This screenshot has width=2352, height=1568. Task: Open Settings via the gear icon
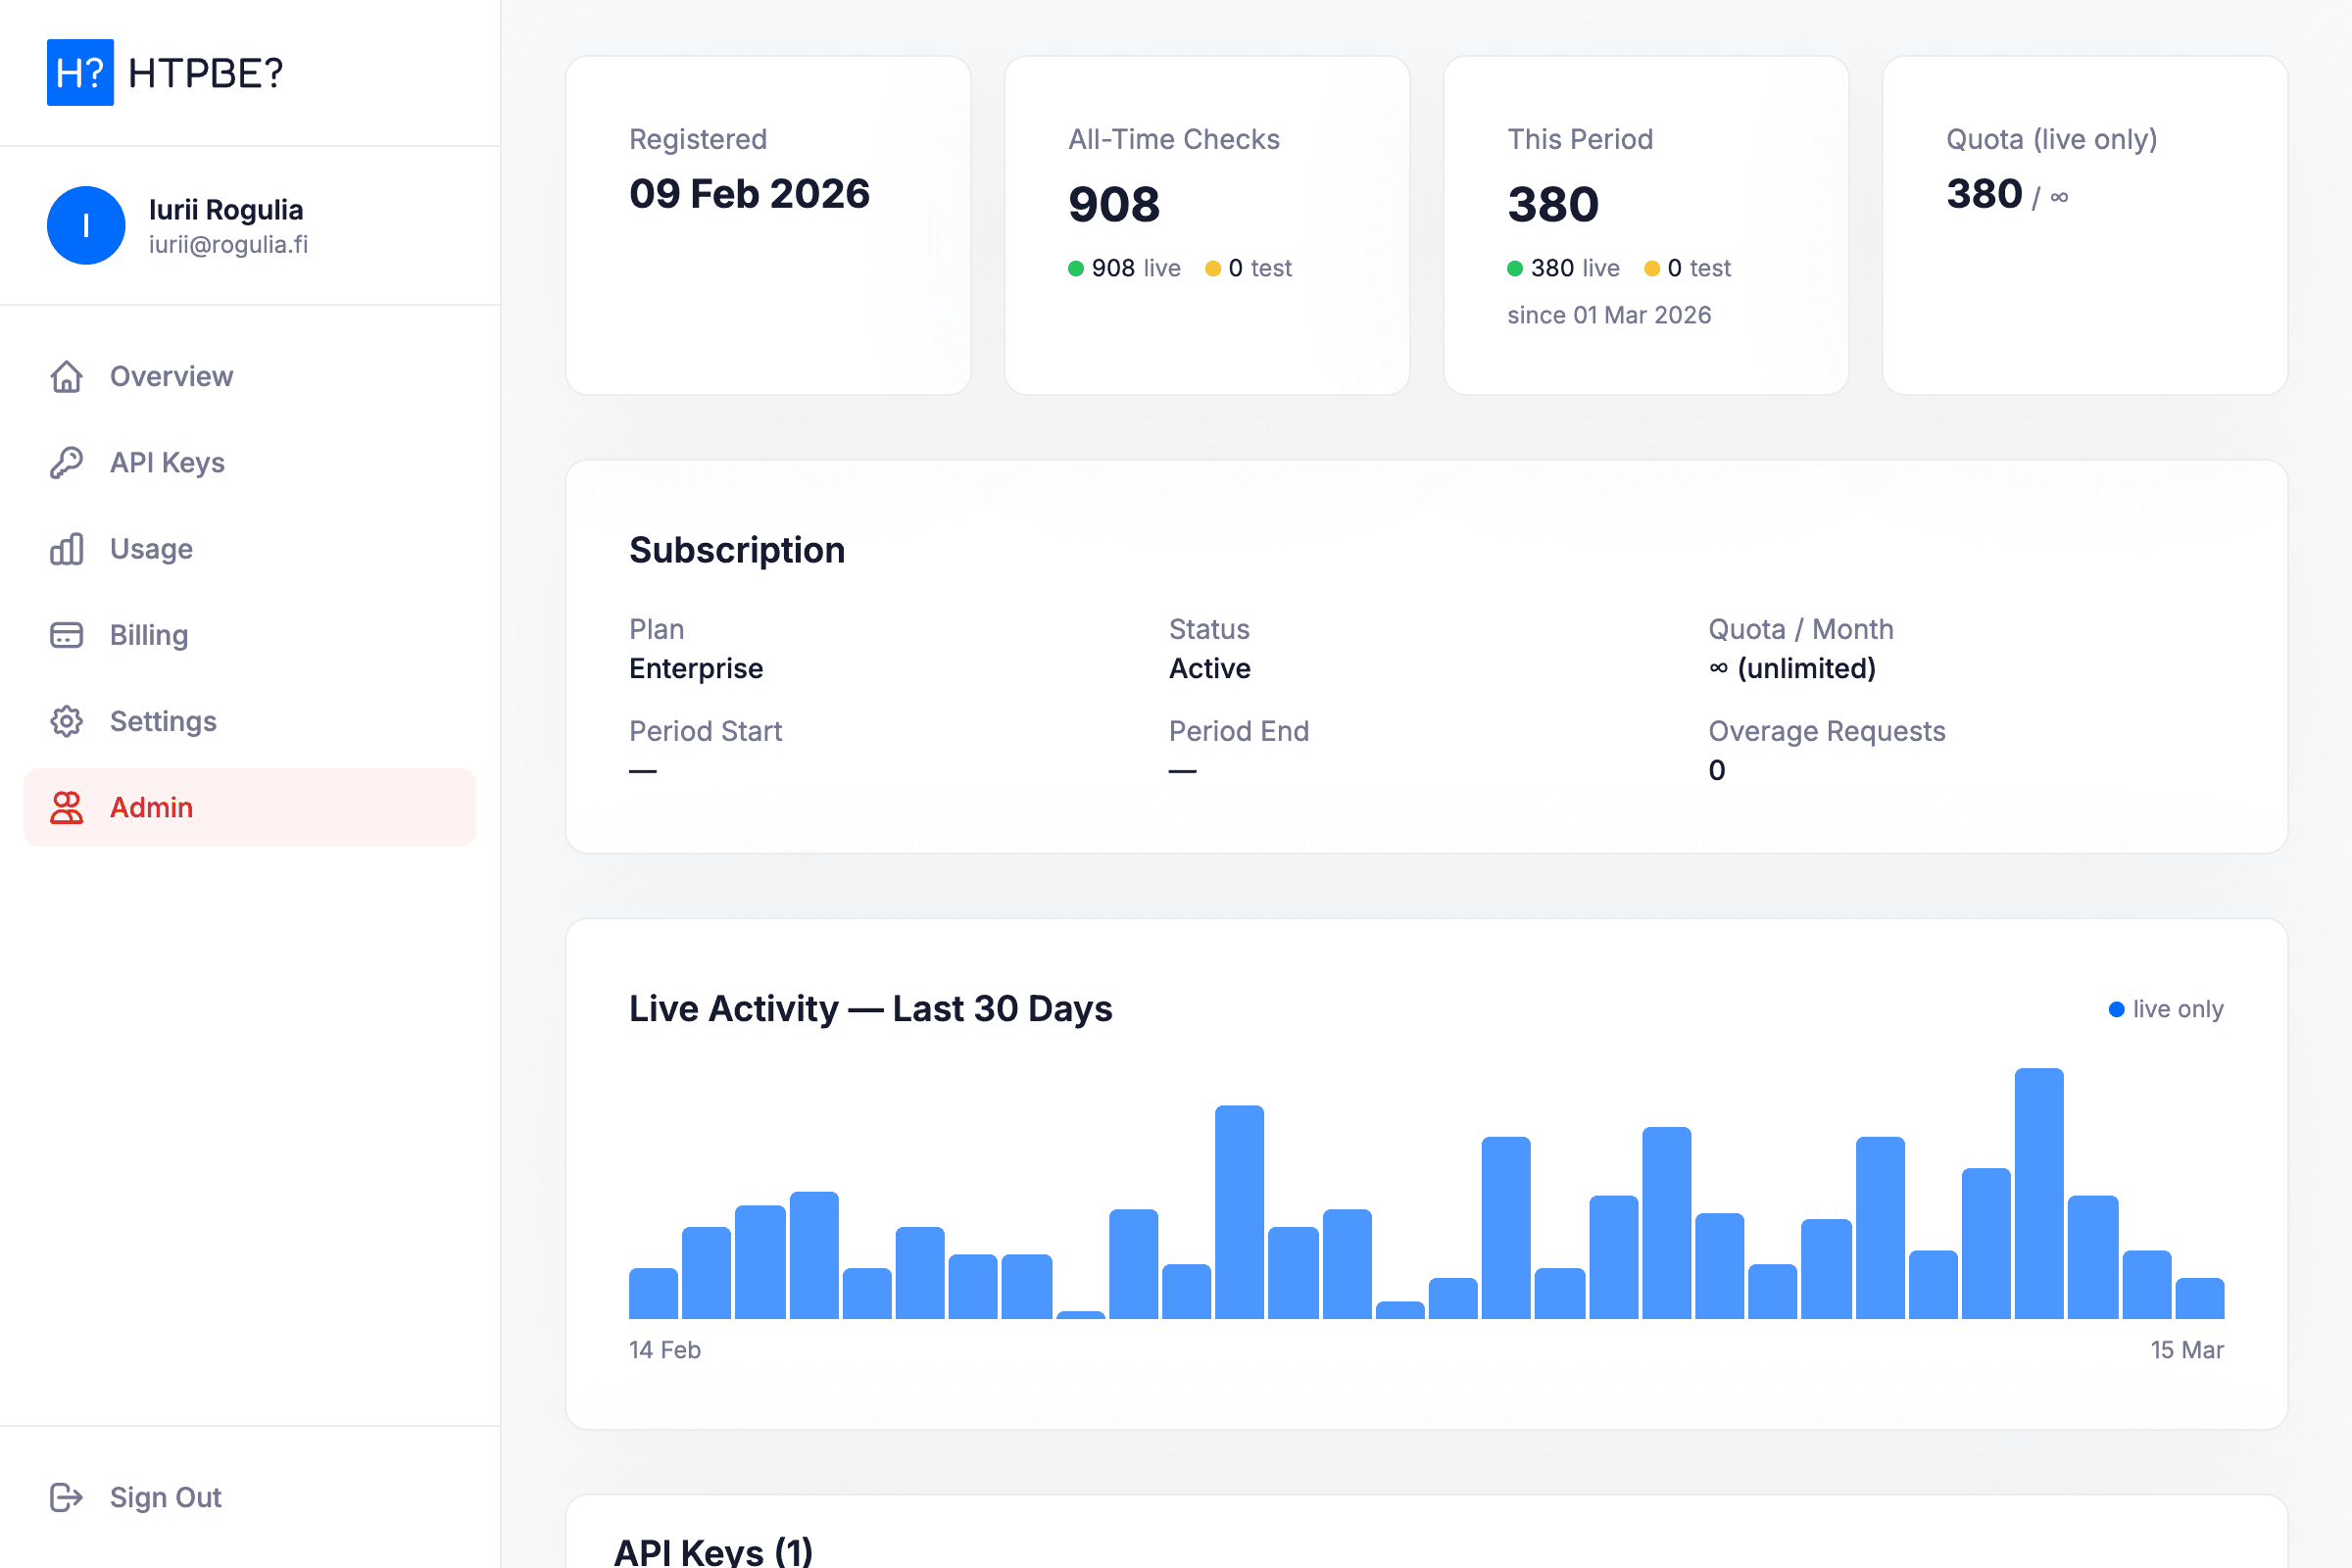66,721
